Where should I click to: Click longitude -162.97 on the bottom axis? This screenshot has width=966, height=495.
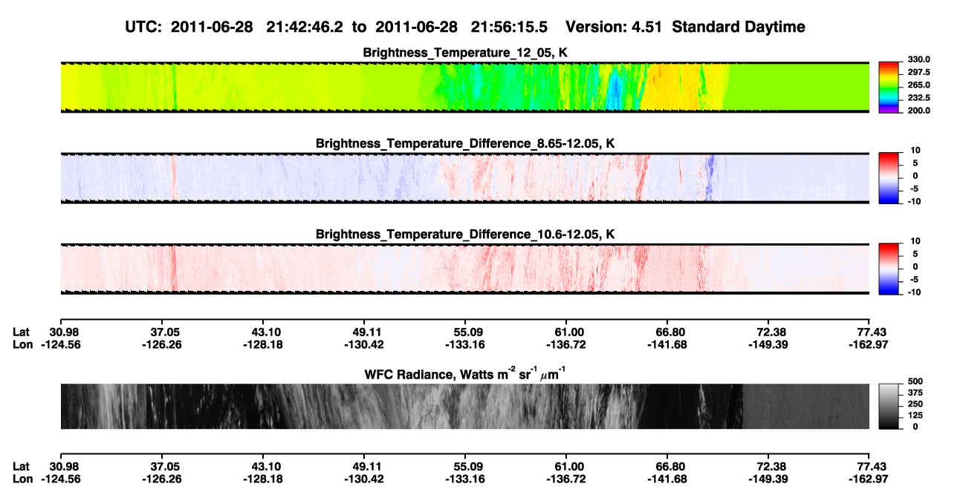click(870, 479)
